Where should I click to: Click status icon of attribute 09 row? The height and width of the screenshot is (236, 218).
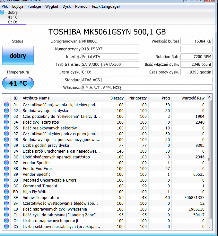click(x=6, y=145)
